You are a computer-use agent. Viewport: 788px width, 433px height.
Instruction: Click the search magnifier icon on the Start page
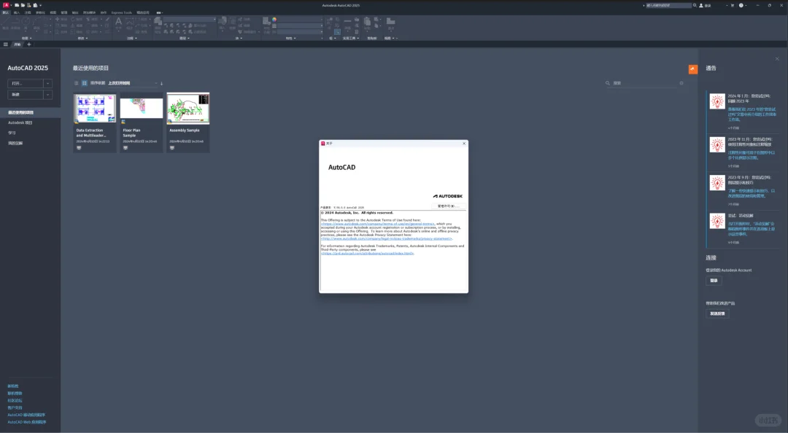coord(608,82)
